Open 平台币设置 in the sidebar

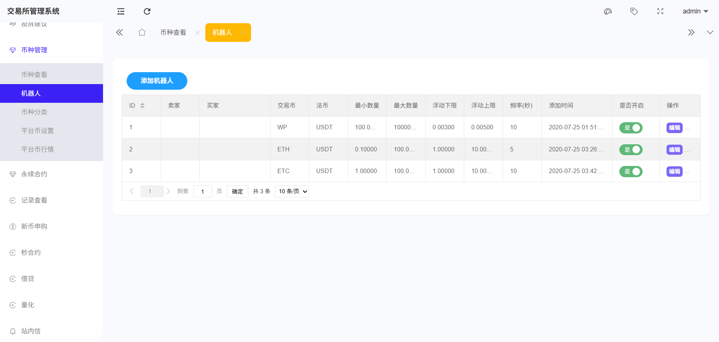click(37, 131)
